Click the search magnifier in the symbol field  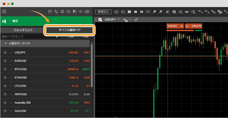(57, 37)
